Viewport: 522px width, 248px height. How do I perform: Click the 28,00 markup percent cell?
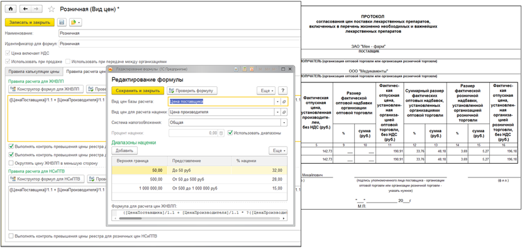pos(259,179)
